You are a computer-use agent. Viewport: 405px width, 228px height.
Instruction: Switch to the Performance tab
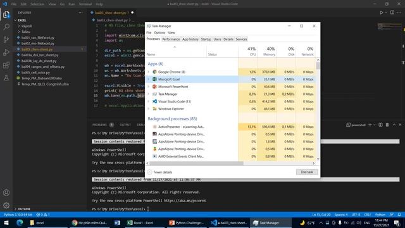171,39
